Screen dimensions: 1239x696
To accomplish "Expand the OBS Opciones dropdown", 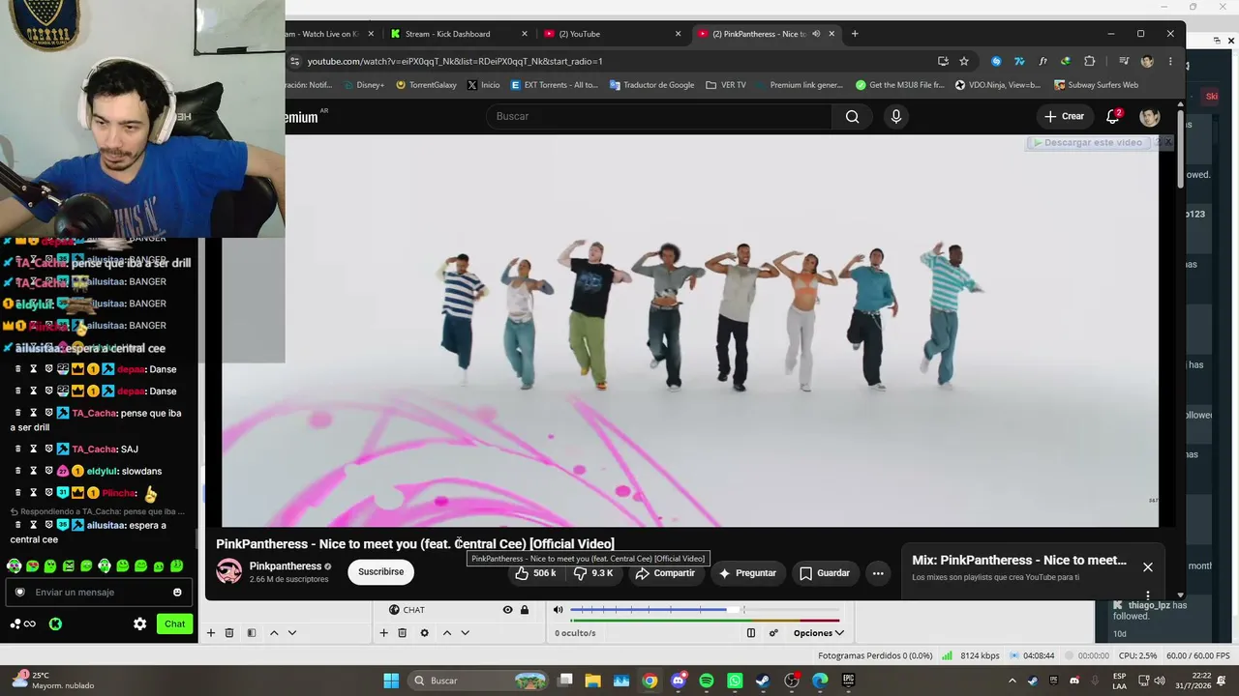I will (x=818, y=633).
